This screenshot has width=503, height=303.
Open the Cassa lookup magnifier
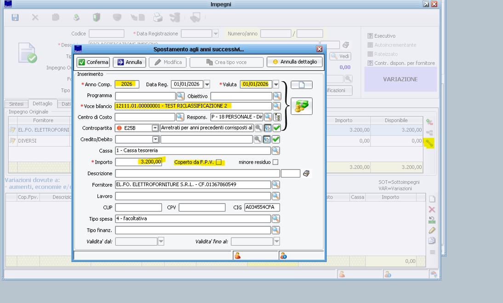click(x=276, y=150)
